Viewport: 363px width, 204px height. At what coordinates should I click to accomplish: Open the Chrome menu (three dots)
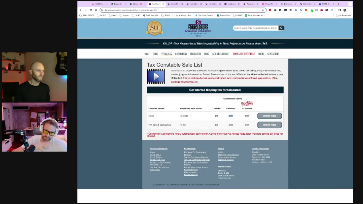pos(350,10)
